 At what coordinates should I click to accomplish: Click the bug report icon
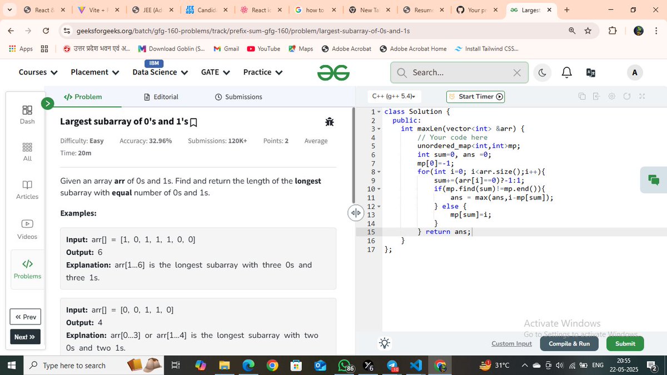(x=330, y=122)
